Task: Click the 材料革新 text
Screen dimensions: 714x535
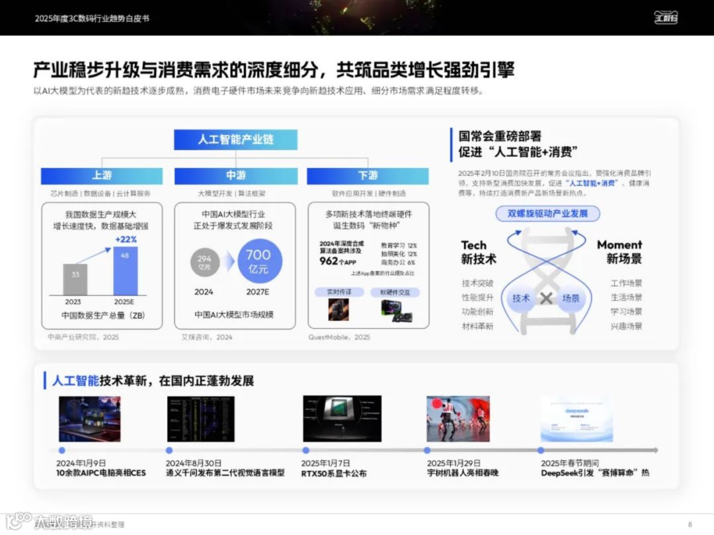Action: click(x=478, y=326)
